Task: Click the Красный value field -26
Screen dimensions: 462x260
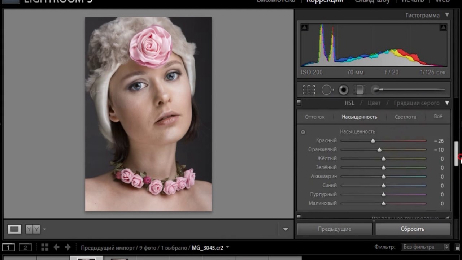Action: click(x=439, y=141)
